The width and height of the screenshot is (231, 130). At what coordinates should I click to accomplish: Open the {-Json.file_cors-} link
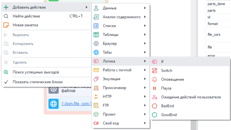76,103
